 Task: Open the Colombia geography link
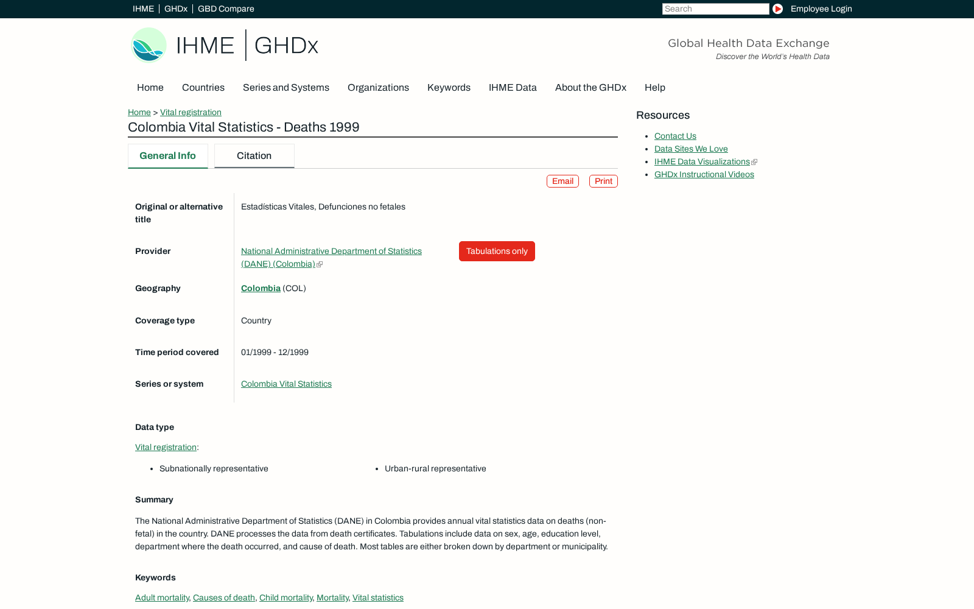[x=261, y=289]
